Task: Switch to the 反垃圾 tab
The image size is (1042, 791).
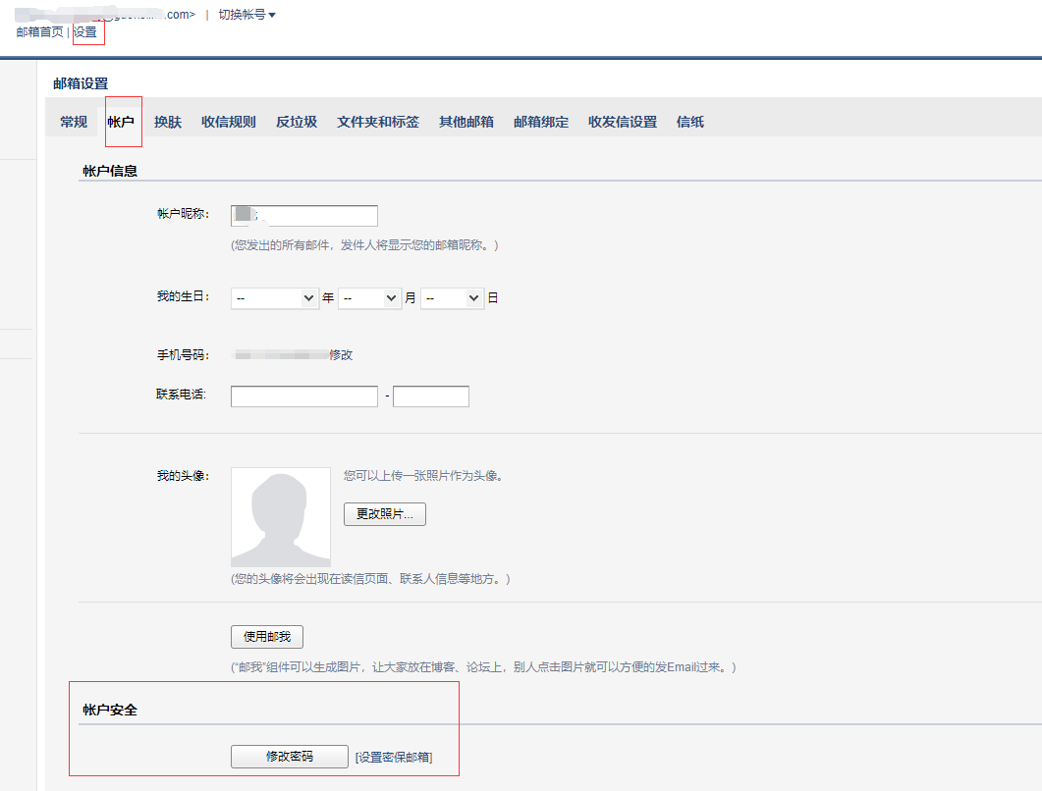Action: pos(297,122)
